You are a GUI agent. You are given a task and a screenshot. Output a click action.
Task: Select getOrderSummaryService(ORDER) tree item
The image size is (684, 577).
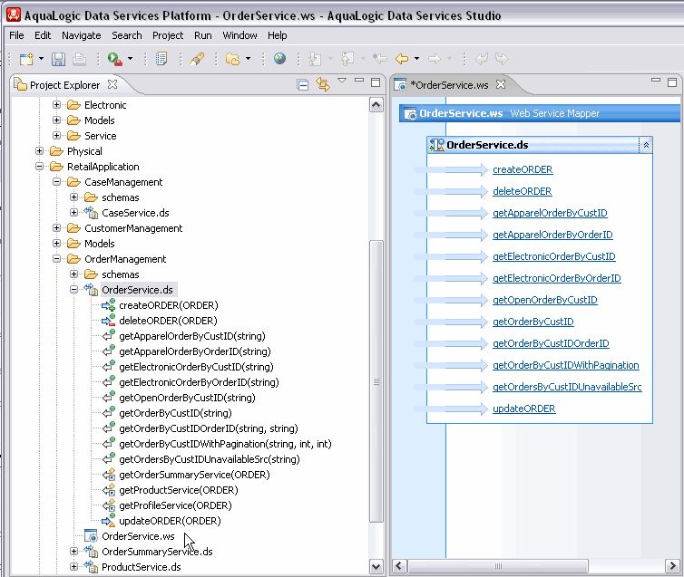(x=194, y=475)
